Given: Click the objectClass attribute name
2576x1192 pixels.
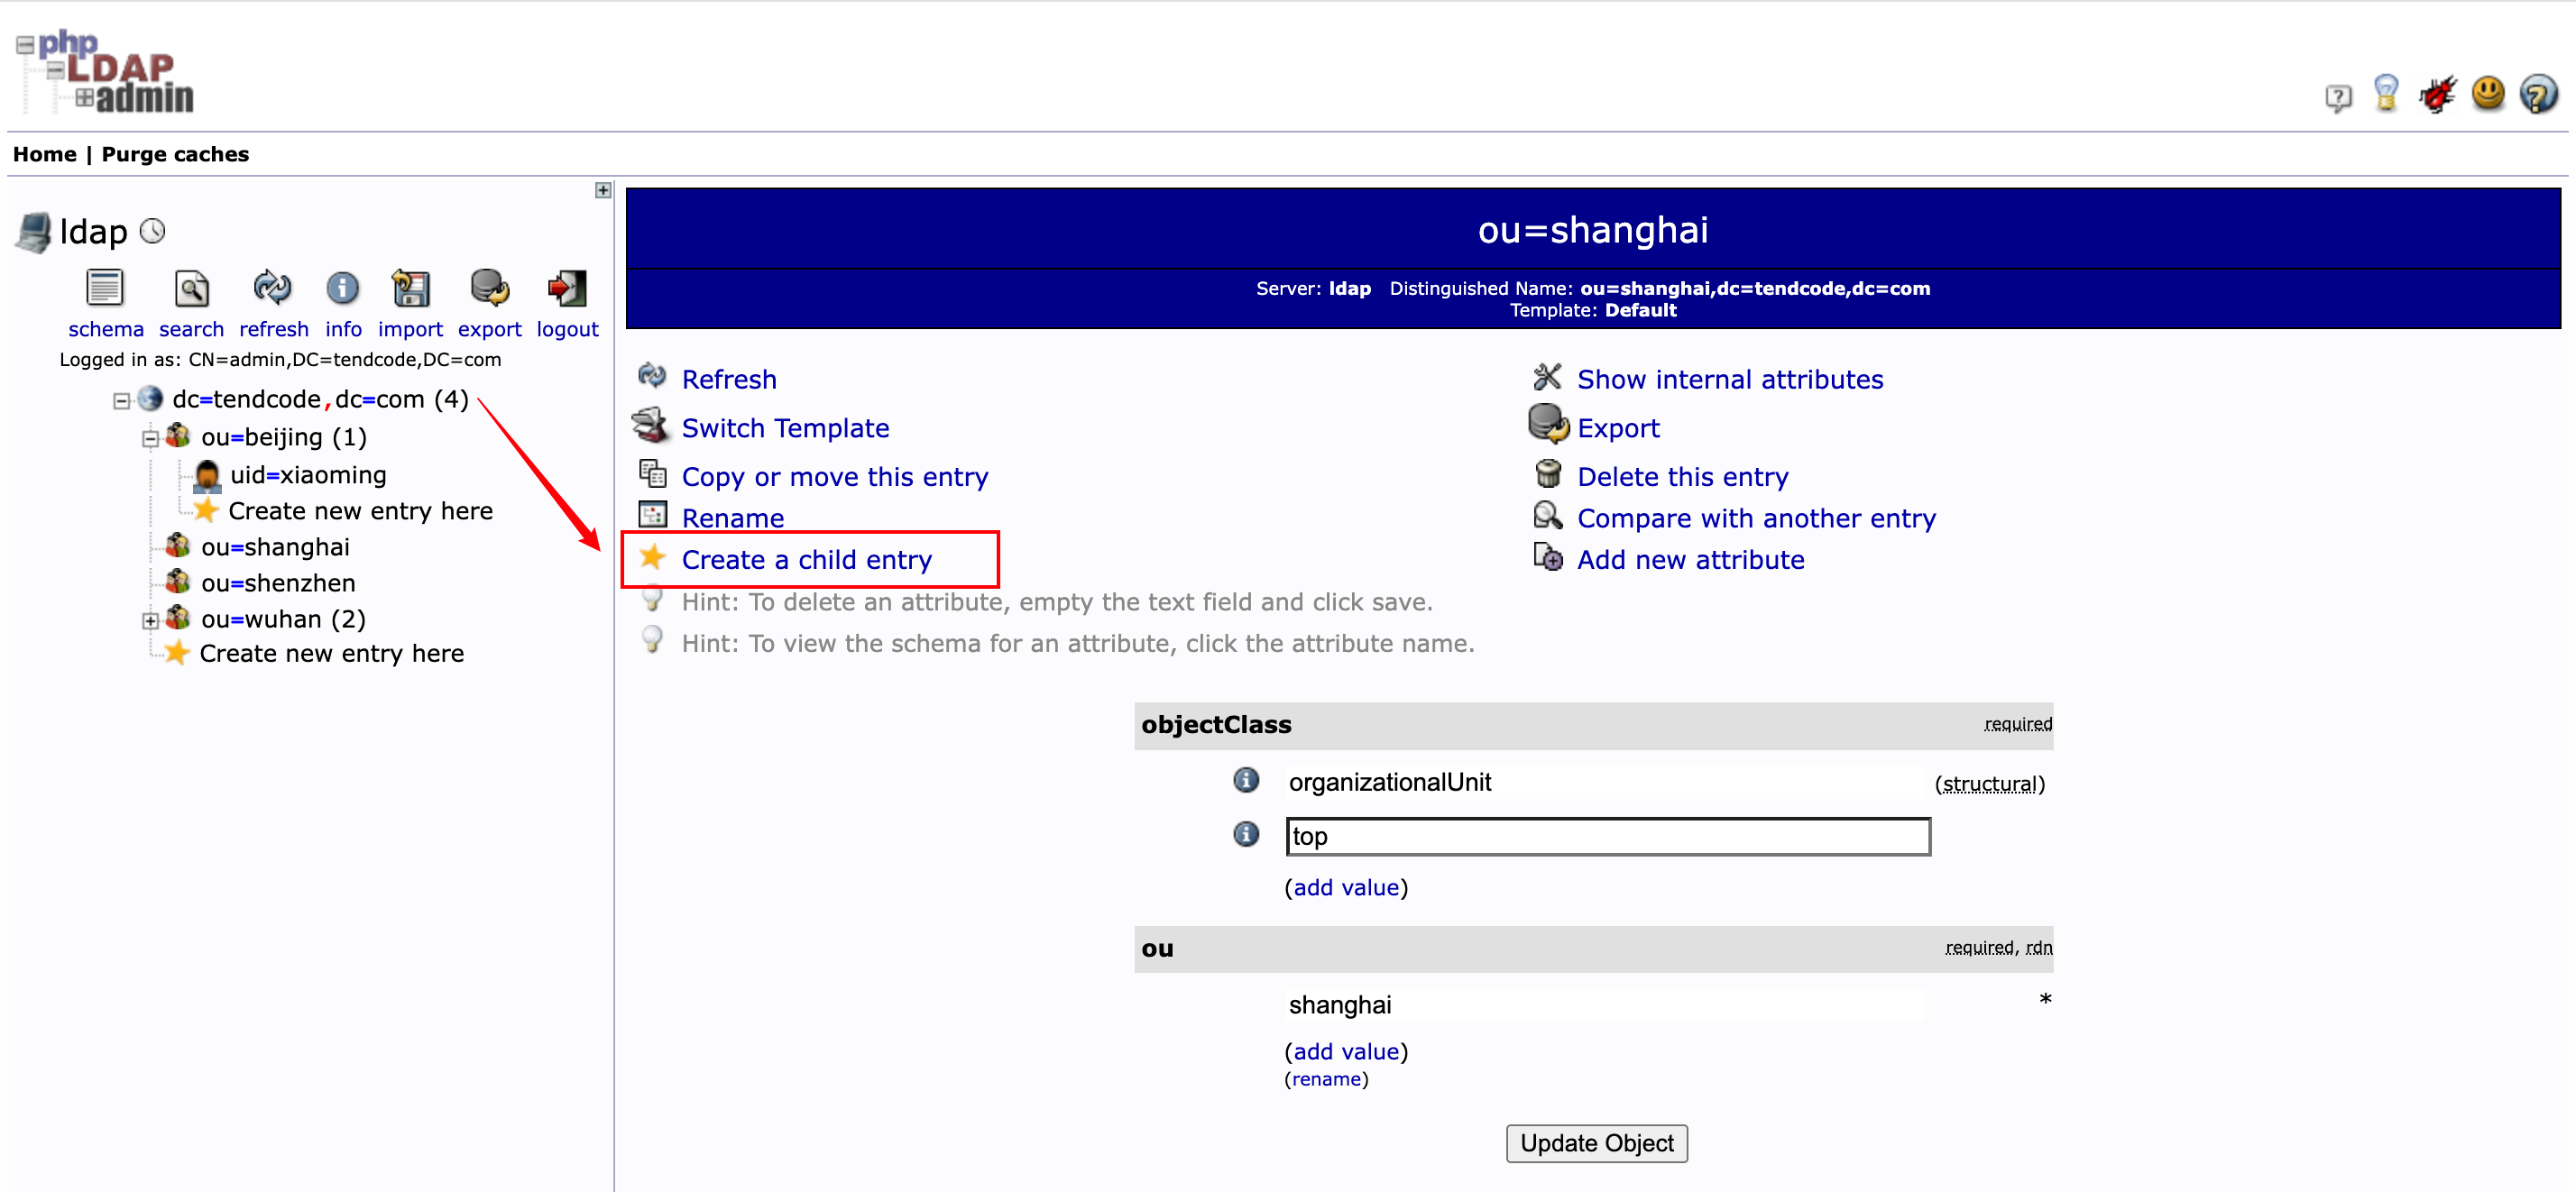Looking at the screenshot, I should (1216, 724).
